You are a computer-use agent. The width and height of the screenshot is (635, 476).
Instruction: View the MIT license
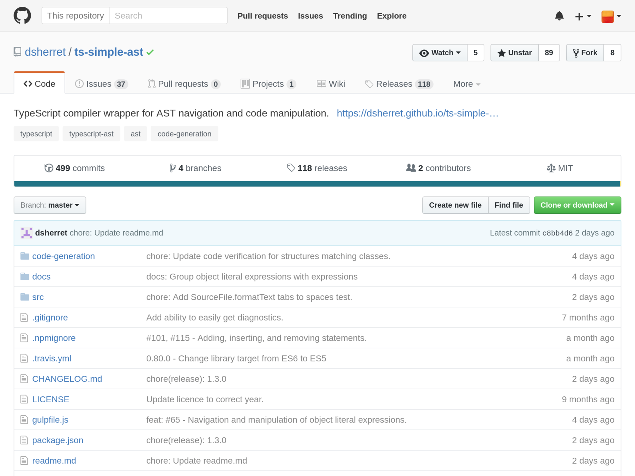click(560, 168)
